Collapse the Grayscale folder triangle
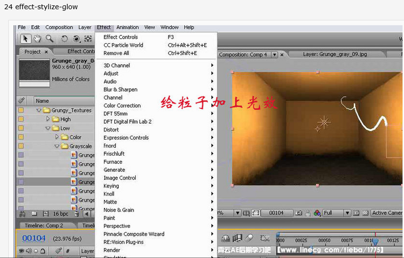This screenshot has height=258, width=404. pos(57,146)
